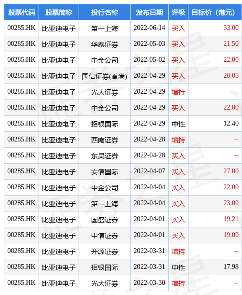
Task: Click target price 21.50
Action: click(x=231, y=44)
